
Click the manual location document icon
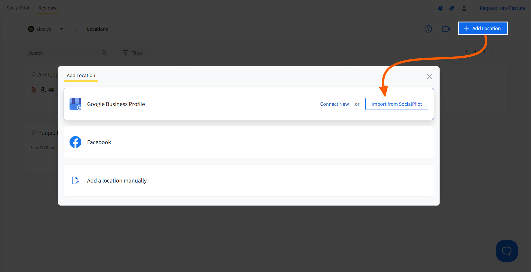coord(75,180)
